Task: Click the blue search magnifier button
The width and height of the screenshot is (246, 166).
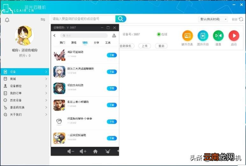Action: [121, 19]
